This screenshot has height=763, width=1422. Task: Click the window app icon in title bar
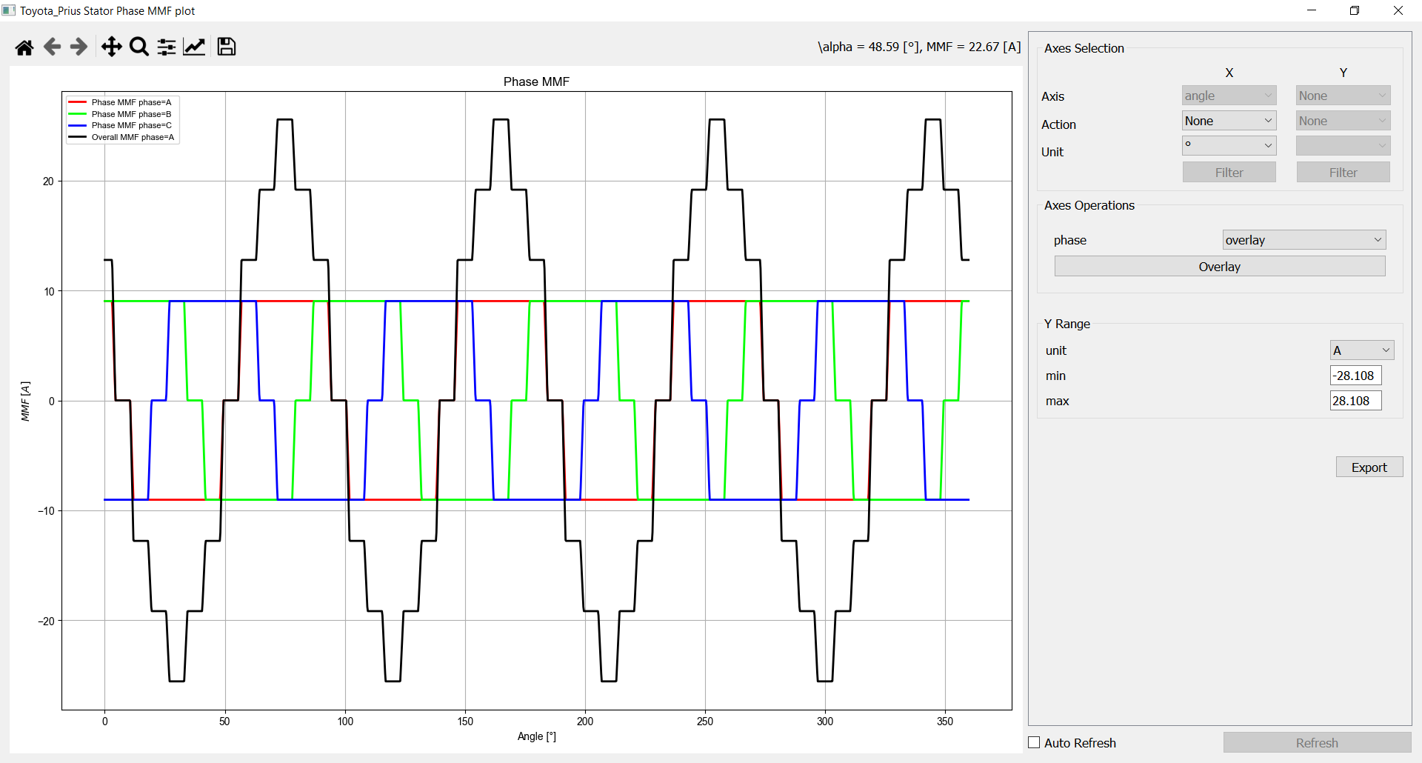pos(9,10)
